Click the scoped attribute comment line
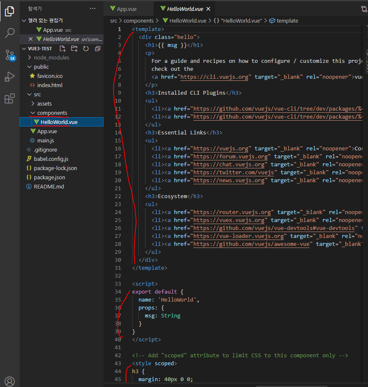Viewport: 368px width, 387px height. (240, 356)
